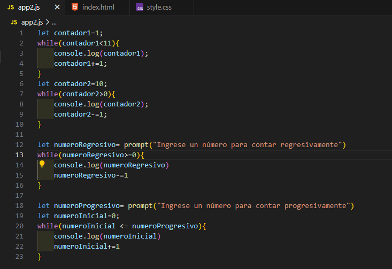Screen dimensions: 392x269
Task: Click 'let contador2=10;' on line 6
Action: pyautogui.click(x=72, y=84)
